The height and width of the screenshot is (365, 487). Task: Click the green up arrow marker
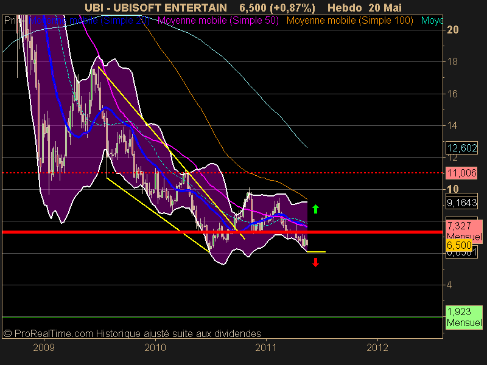(315, 209)
